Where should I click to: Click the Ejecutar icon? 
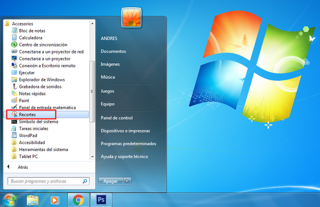[x=14, y=72]
